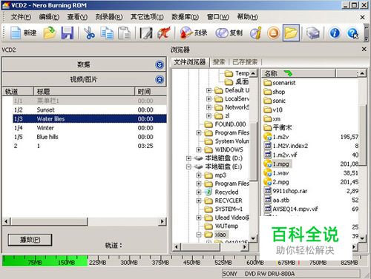
Task: Open the 编辑(E) menu
Action: 49,17
